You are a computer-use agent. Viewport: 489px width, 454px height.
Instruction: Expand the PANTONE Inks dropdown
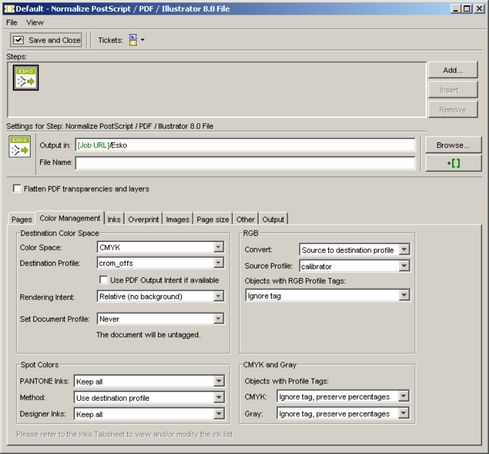[219, 381]
